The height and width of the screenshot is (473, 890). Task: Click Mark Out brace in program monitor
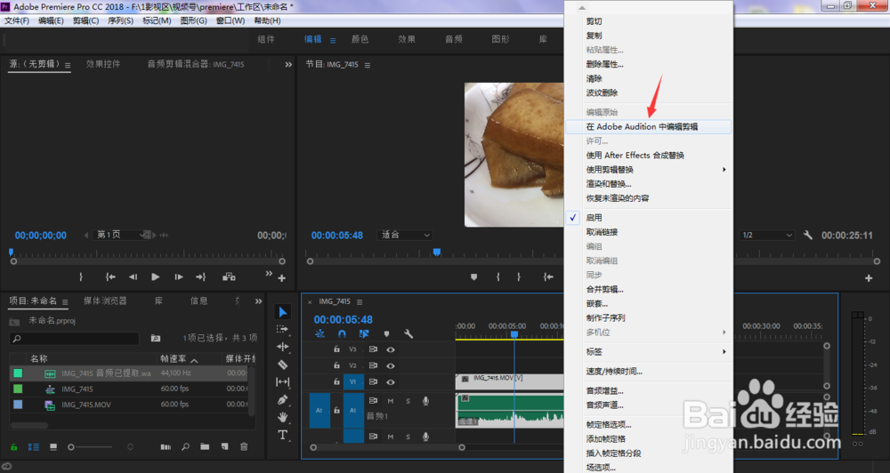pos(519,277)
